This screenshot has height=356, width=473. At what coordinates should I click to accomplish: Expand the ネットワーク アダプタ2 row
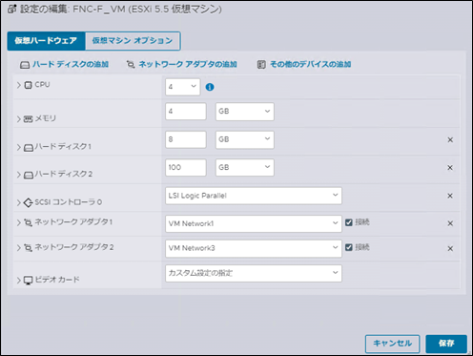(x=19, y=247)
